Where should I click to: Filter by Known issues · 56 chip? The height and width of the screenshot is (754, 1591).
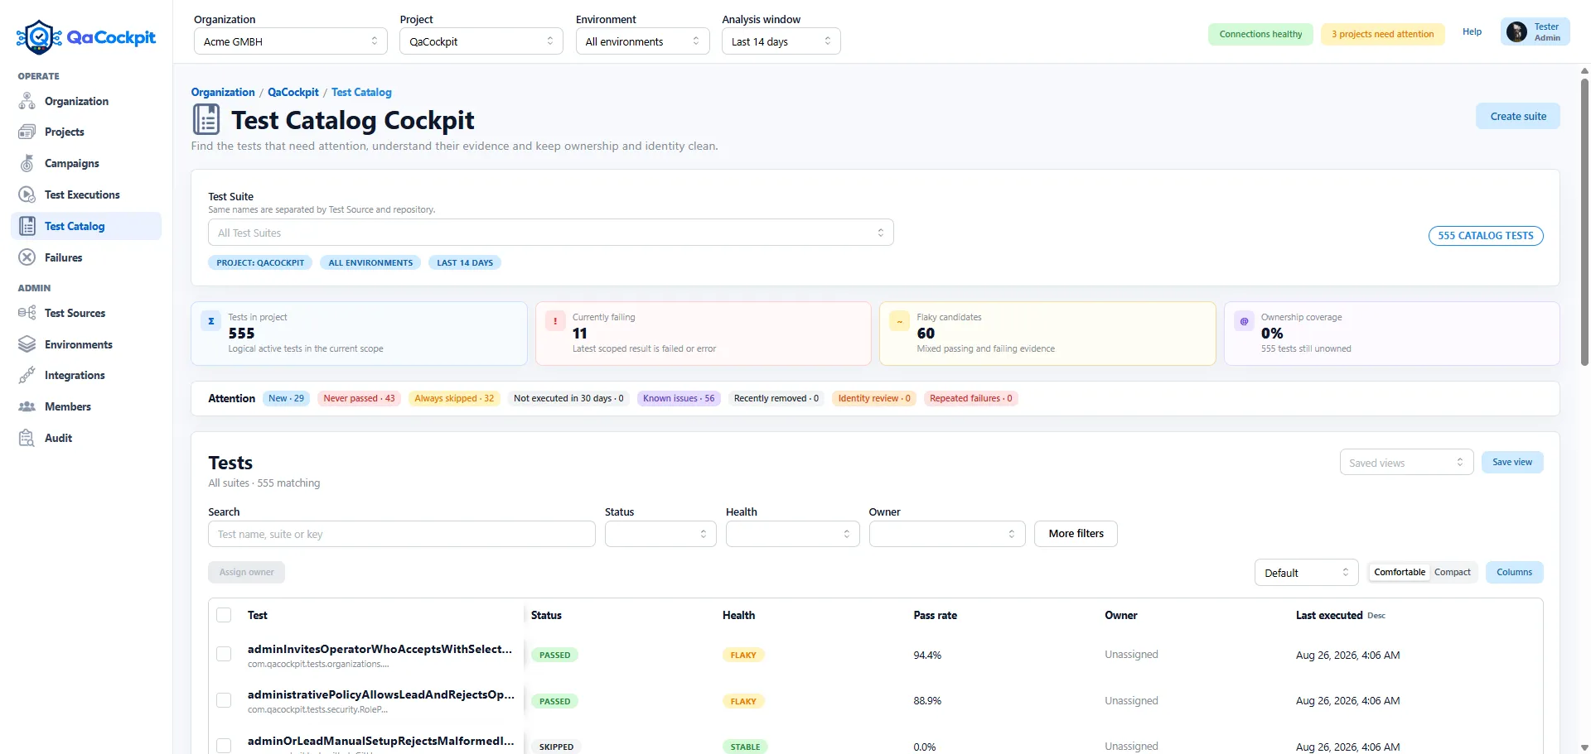click(x=679, y=398)
